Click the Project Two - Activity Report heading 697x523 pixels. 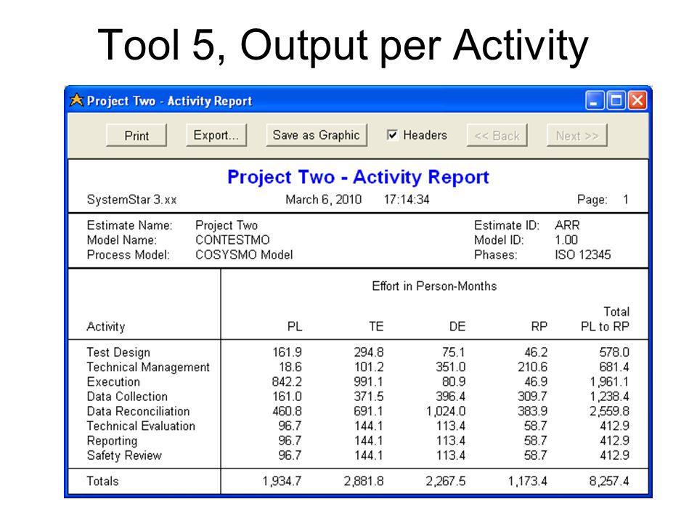pyautogui.click(x=358, y=177)
